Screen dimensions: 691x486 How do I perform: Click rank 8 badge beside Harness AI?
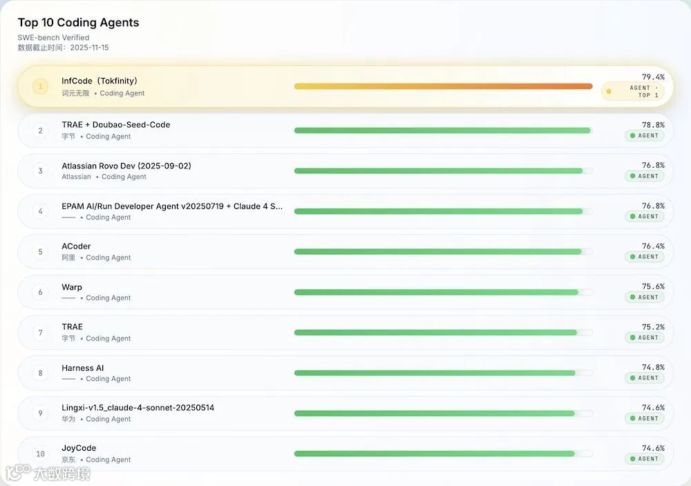40,373
